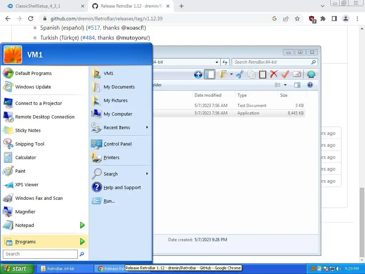This screenshot has height=274, width=365.
Task: Click the red X Delete icon
Action: coord(274,74)
